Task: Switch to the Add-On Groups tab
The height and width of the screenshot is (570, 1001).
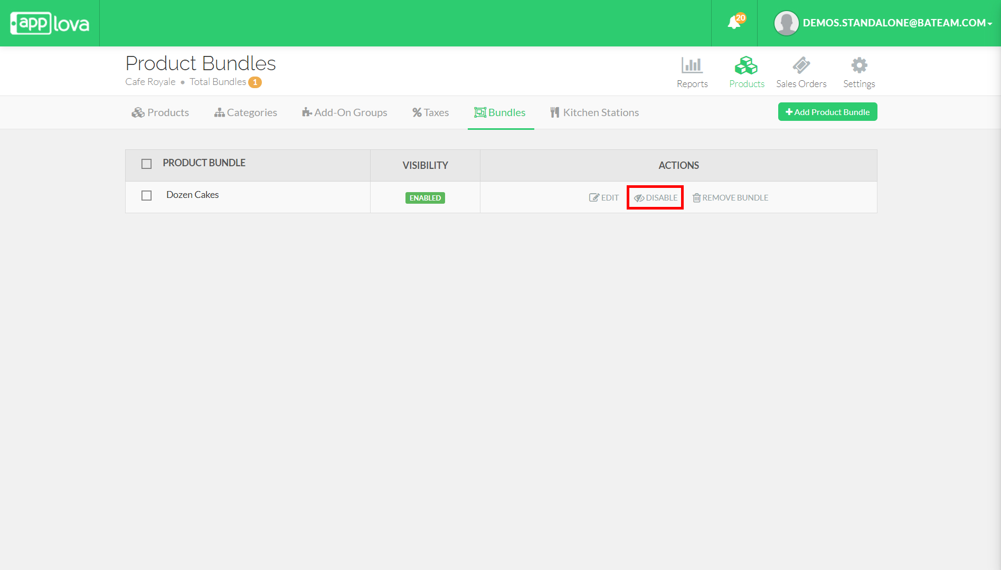Action: (x=344, y=112)
